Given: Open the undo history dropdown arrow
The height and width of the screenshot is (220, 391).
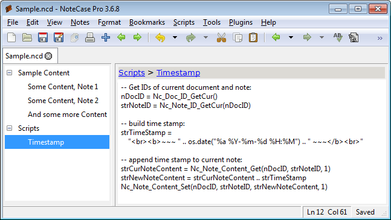Looking at the screenshot, I should [175, 37].
